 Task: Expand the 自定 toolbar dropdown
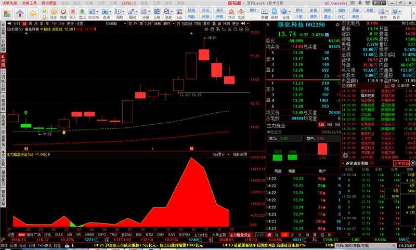[386, 11]
